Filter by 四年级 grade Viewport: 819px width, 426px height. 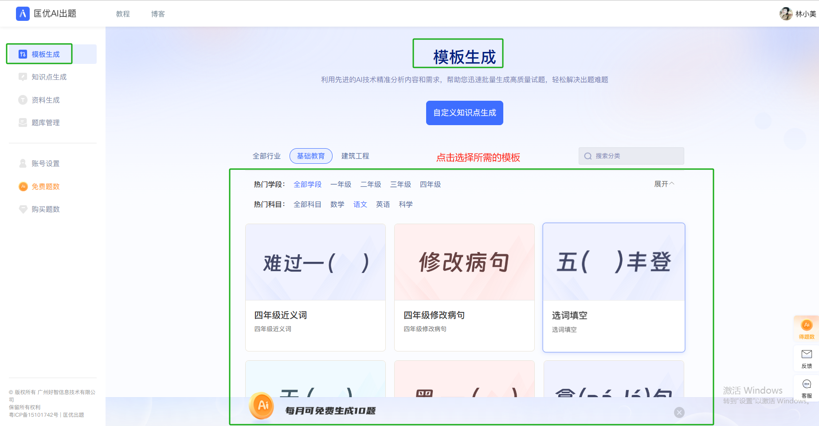[430, 184]
